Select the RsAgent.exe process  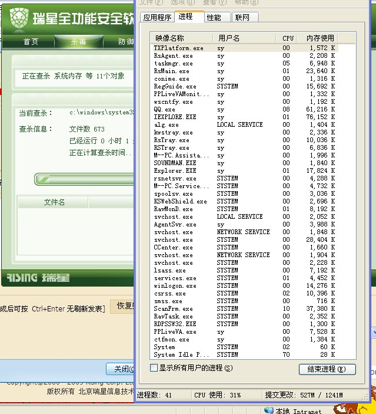(x=244, y=55)
